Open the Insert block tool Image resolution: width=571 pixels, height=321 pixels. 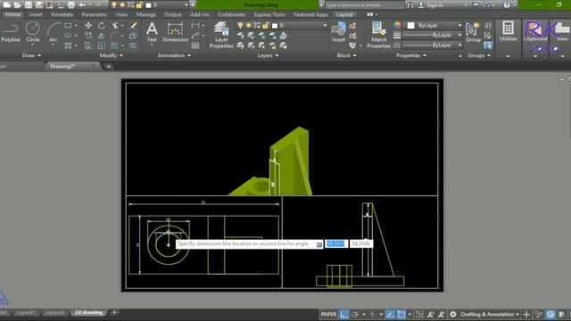click(x=339, y=32)
